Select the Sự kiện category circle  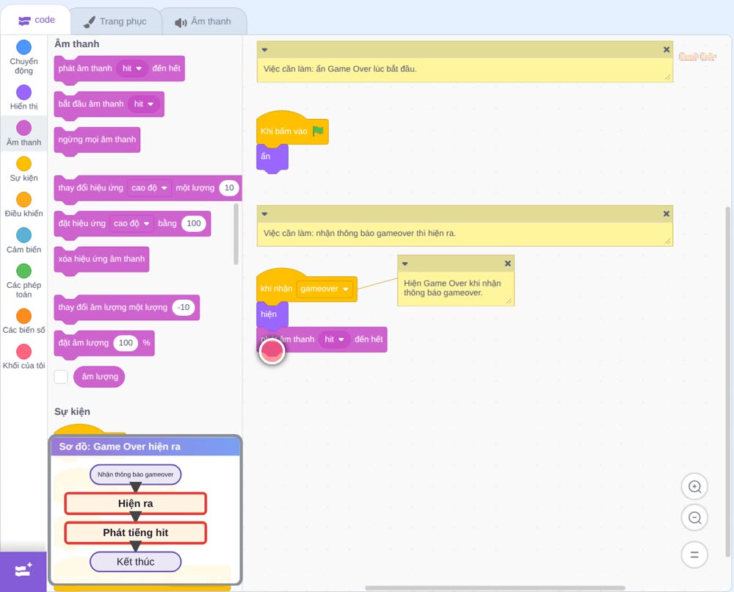click(x=24, y=164)
